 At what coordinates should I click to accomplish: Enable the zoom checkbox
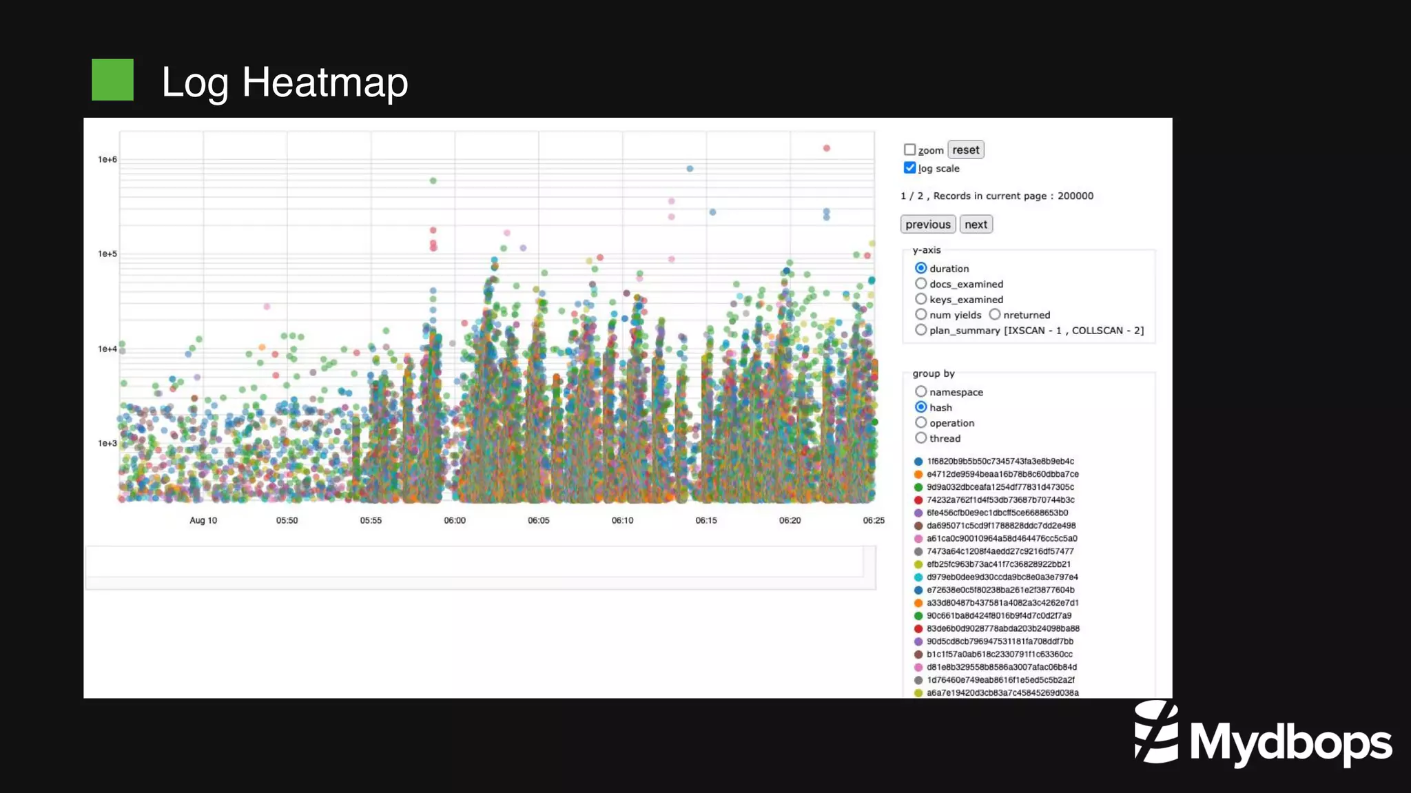click(909, 150)
